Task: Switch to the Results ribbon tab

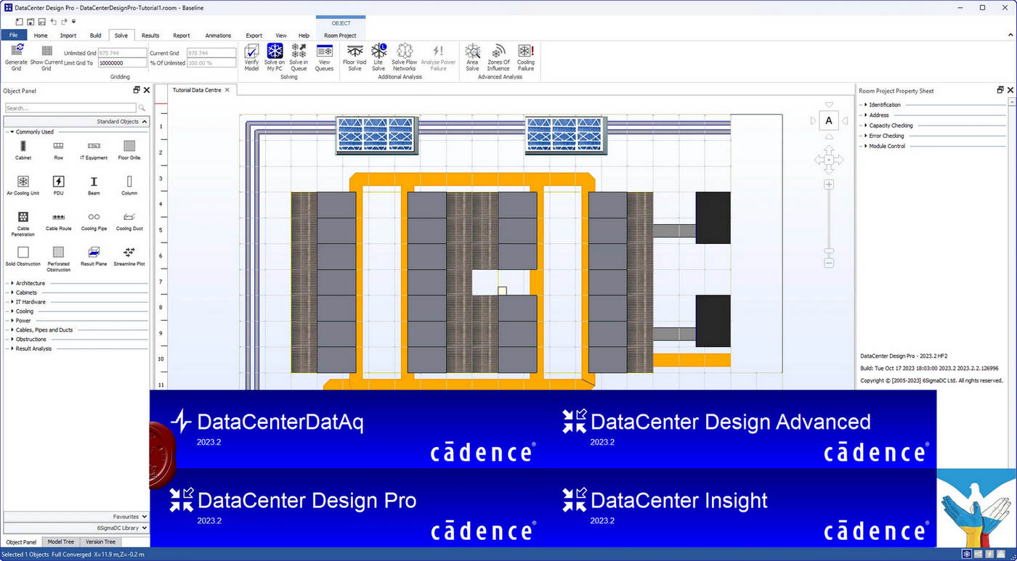Action: pyautogui.click(x=150, y=35)
